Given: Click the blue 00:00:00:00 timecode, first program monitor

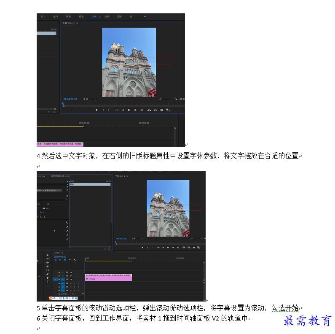Looking at the screenshot, I should coord(70,99).
